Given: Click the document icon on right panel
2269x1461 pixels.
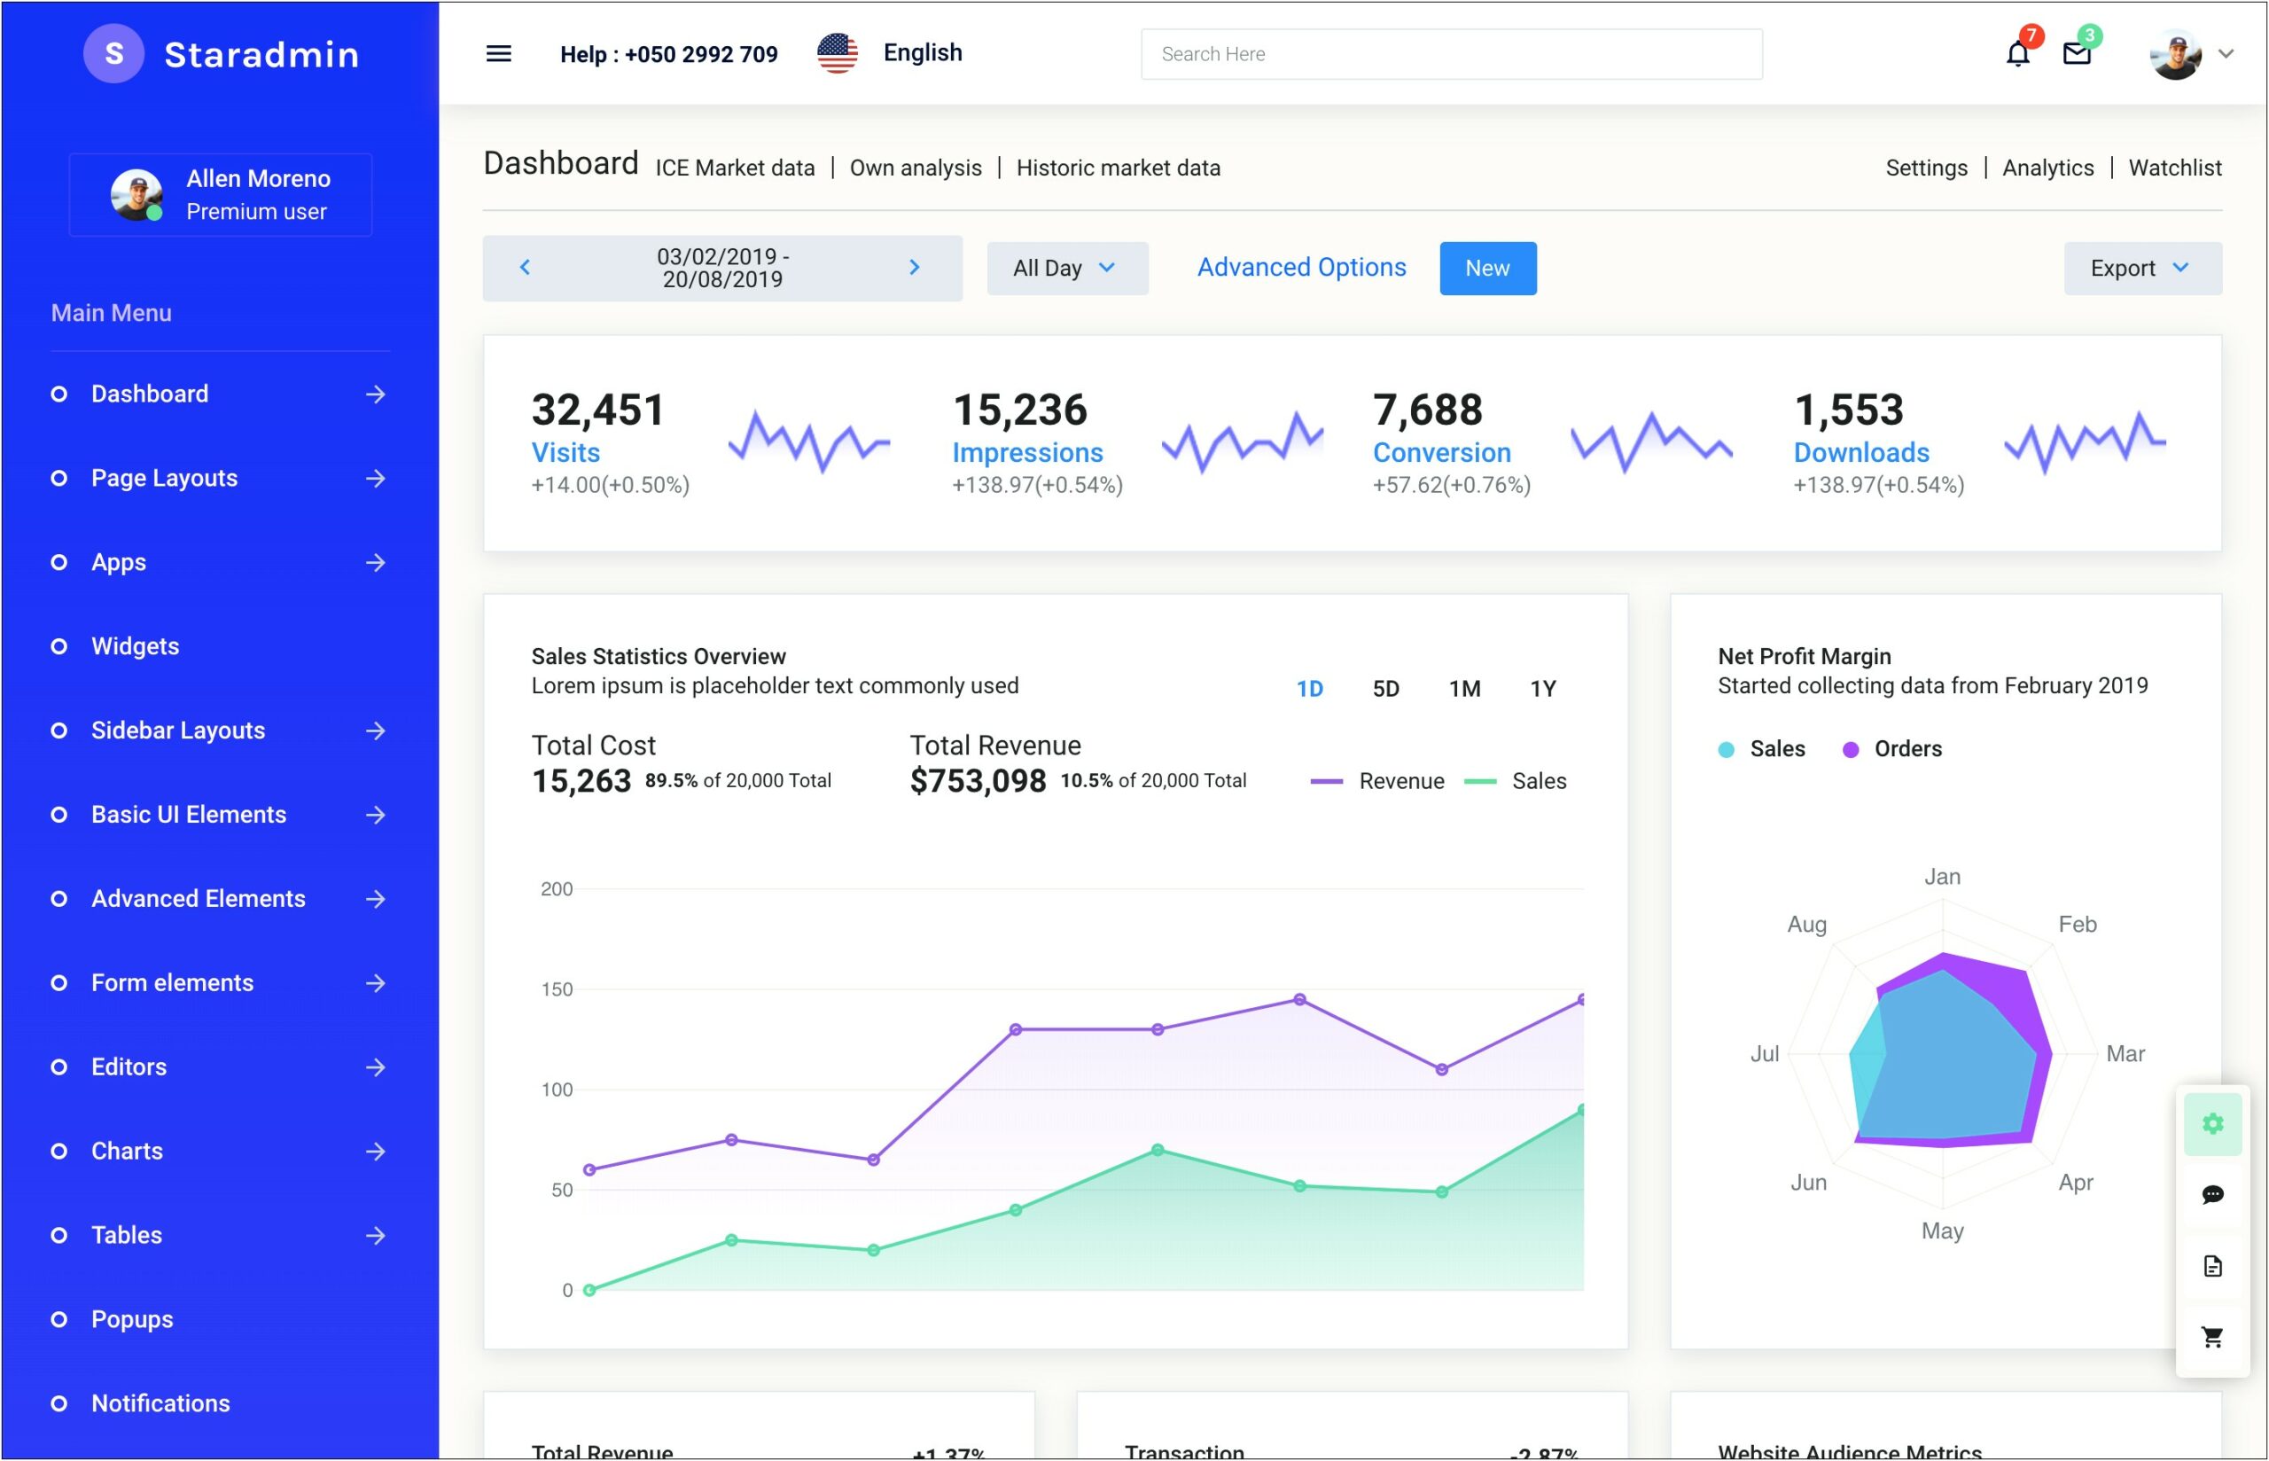Looking at the screenshot, I should (2211, 1264).
